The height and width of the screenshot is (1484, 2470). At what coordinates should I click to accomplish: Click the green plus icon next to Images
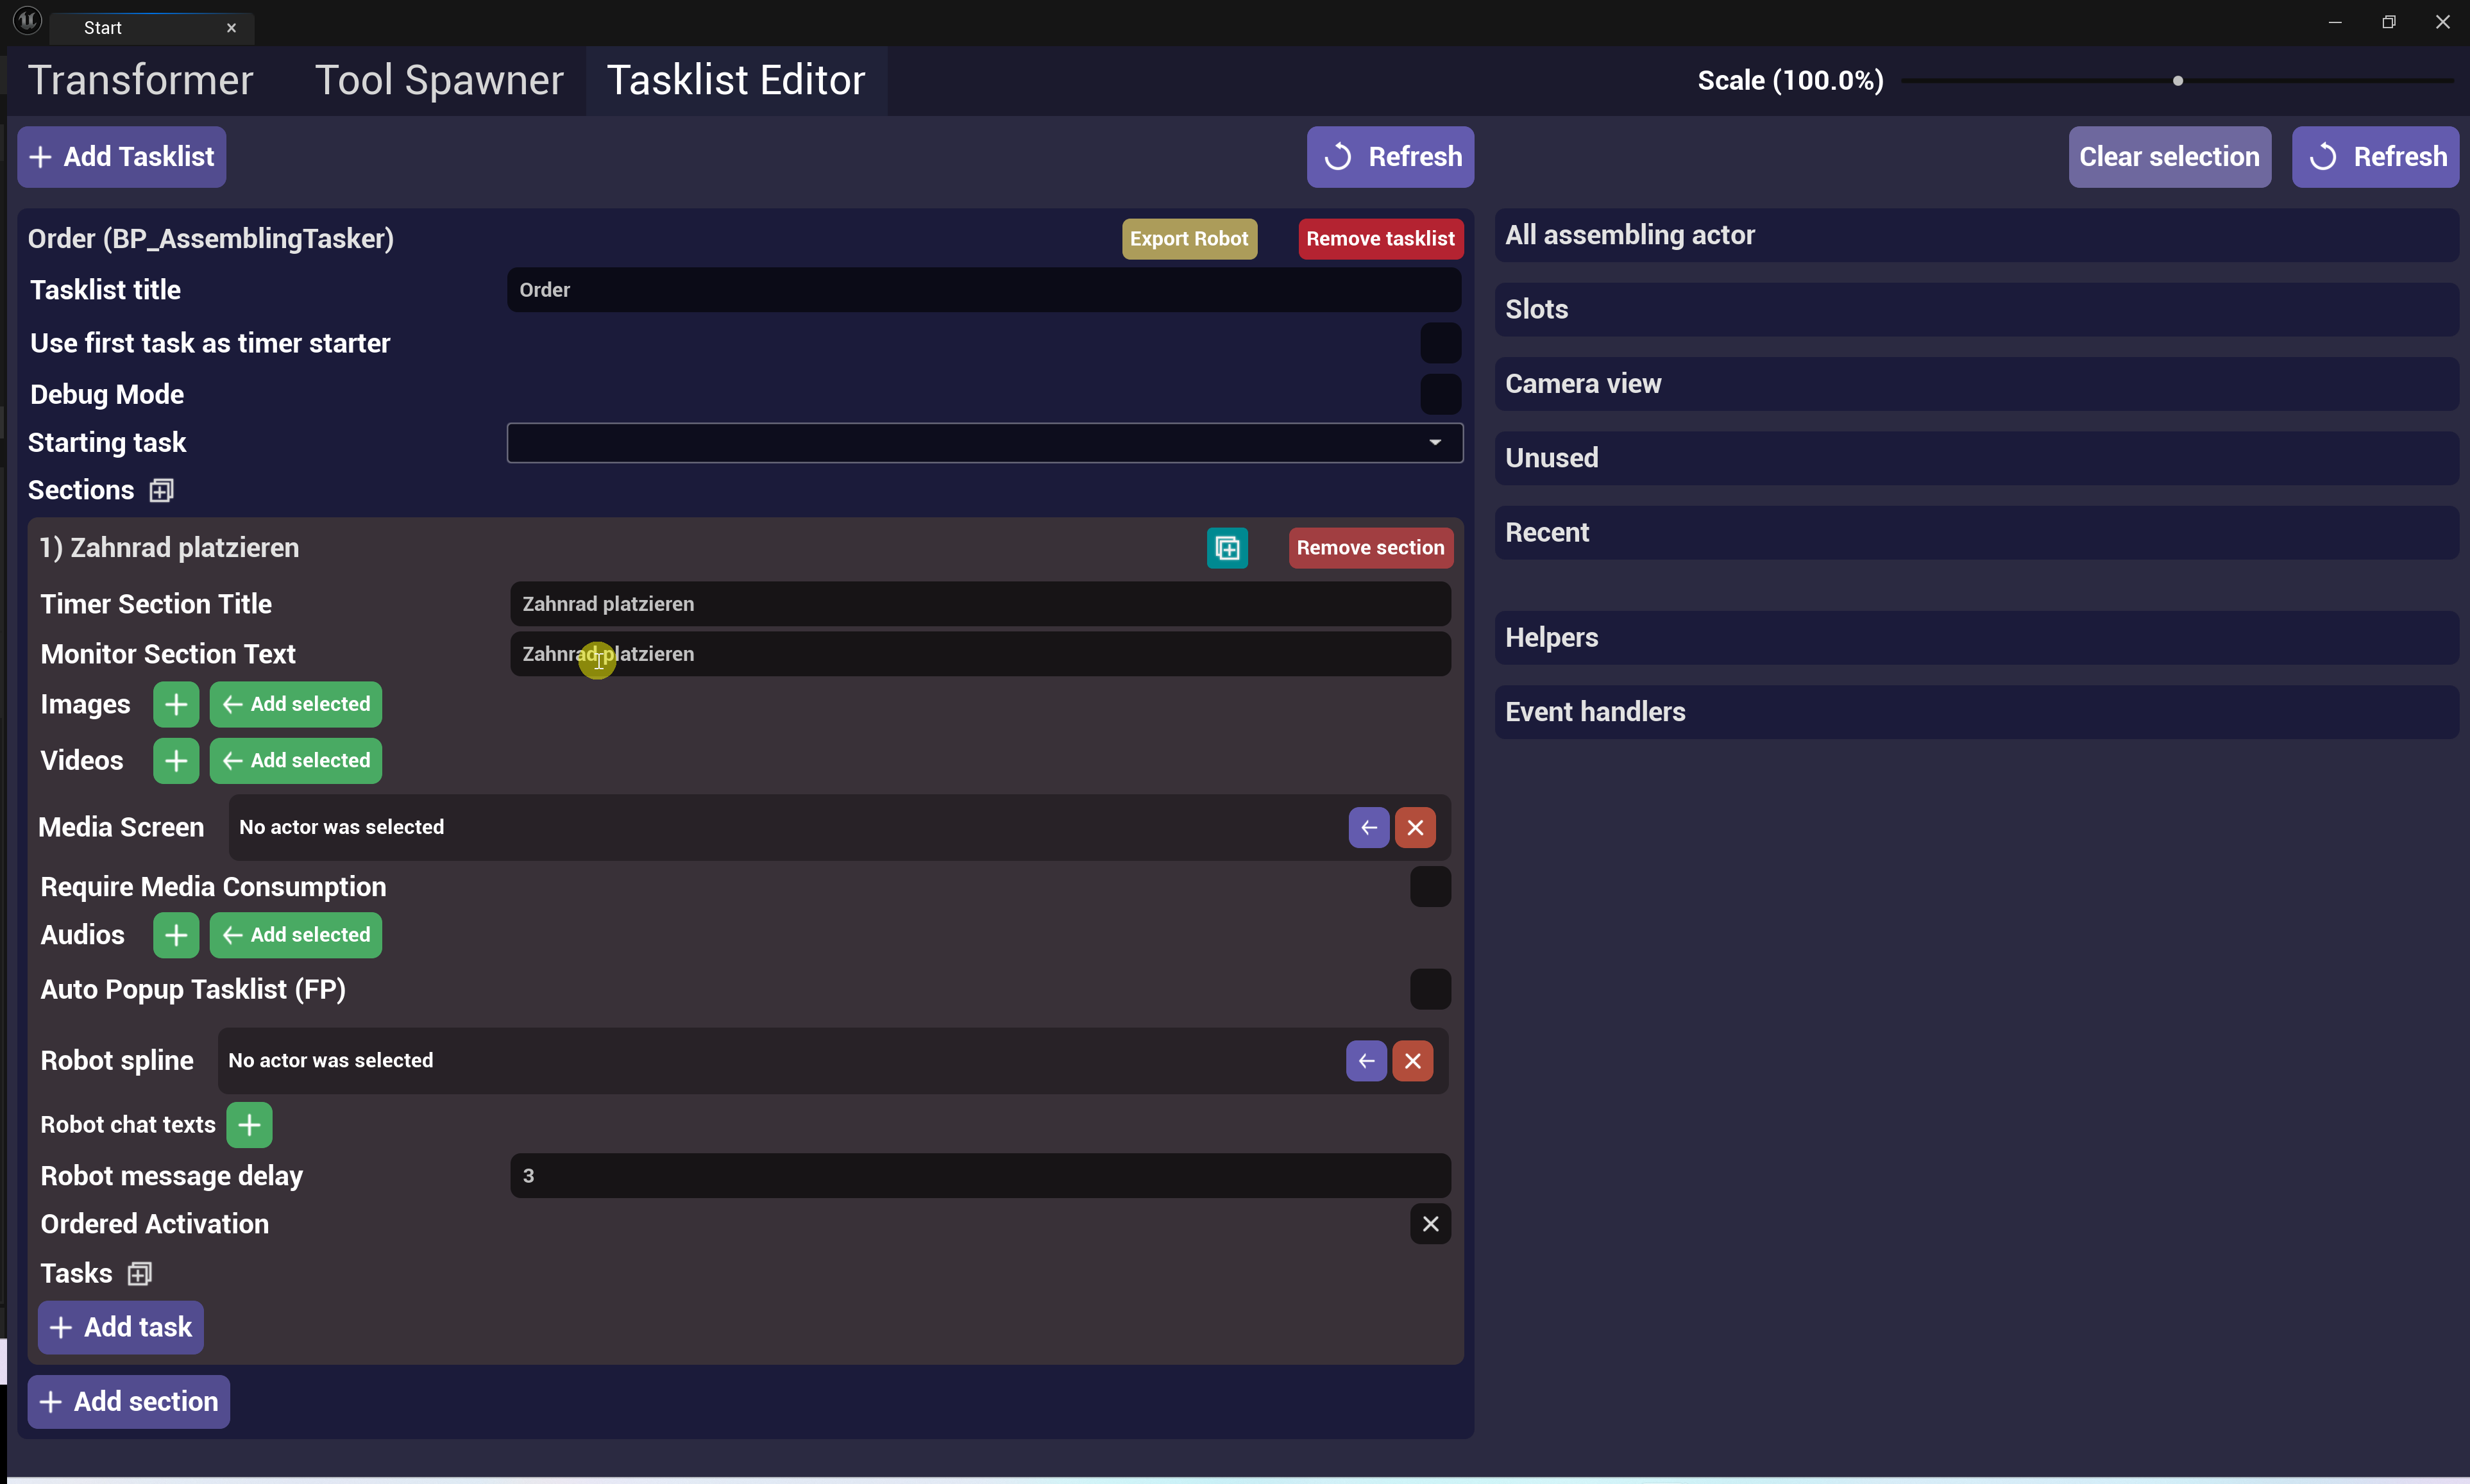(x=175, y=704)
